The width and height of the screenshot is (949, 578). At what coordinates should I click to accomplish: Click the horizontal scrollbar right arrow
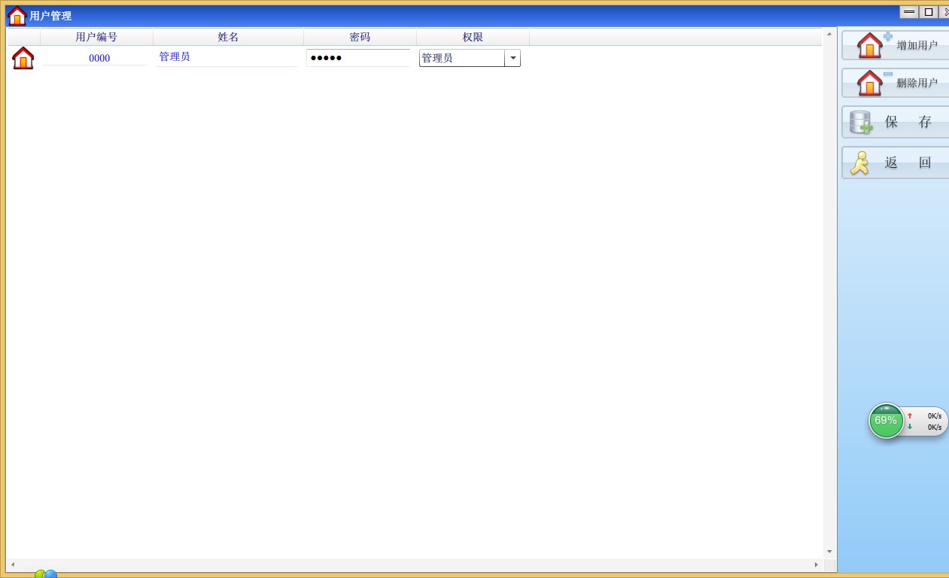pos(817,564)
